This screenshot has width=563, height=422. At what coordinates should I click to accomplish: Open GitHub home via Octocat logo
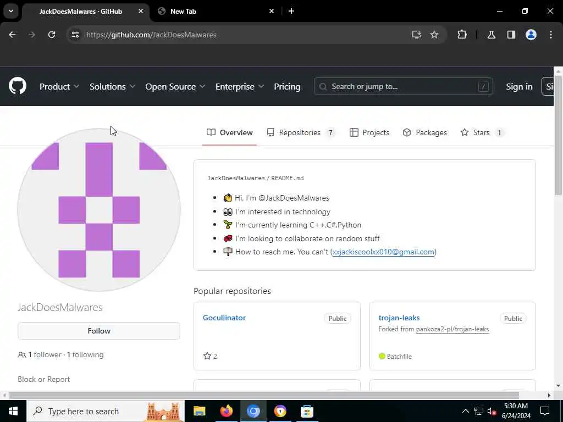18,86
